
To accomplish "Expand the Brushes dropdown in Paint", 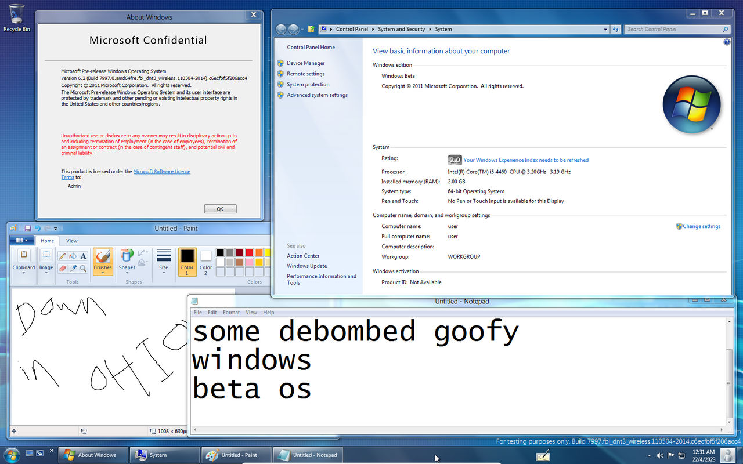I will pos(103,271).
